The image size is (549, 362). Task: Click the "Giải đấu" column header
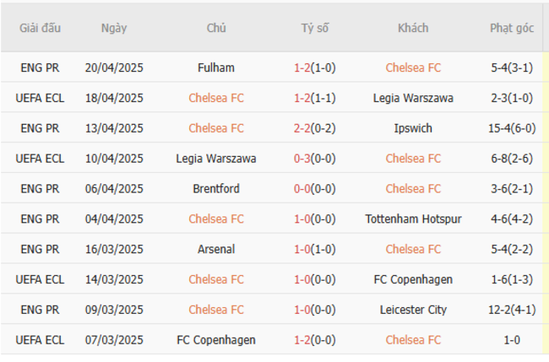(41, 28)
